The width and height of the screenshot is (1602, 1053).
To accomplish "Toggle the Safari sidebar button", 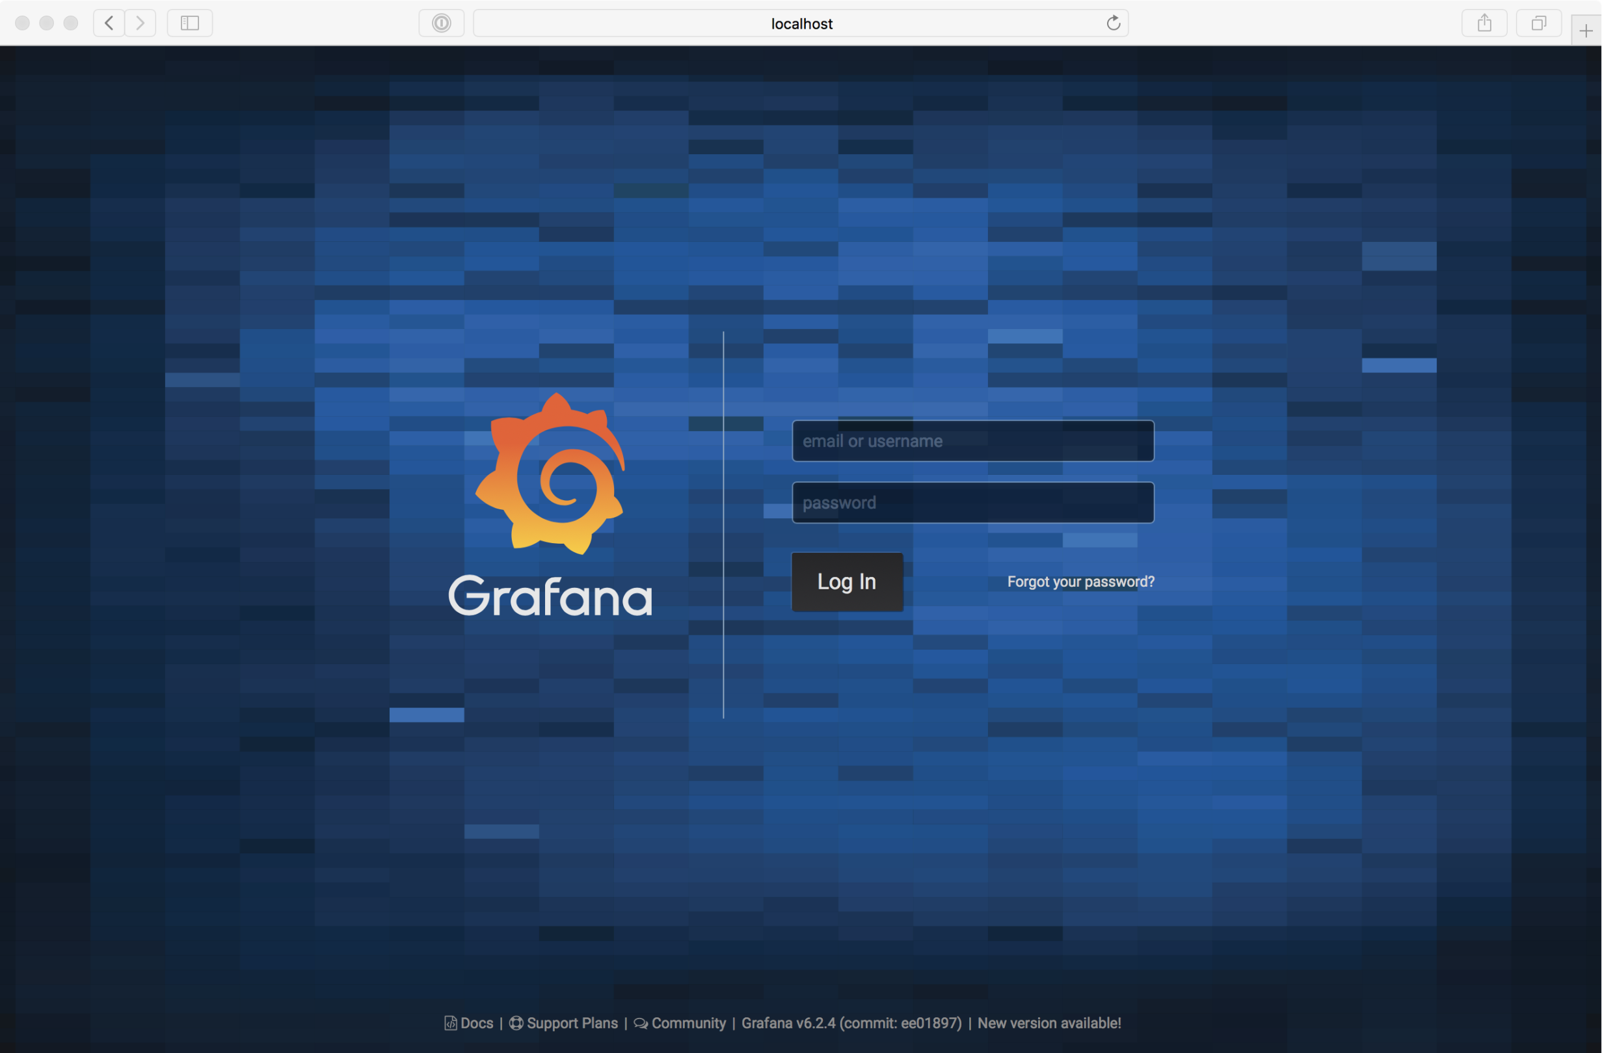I will tap(190, 23).
